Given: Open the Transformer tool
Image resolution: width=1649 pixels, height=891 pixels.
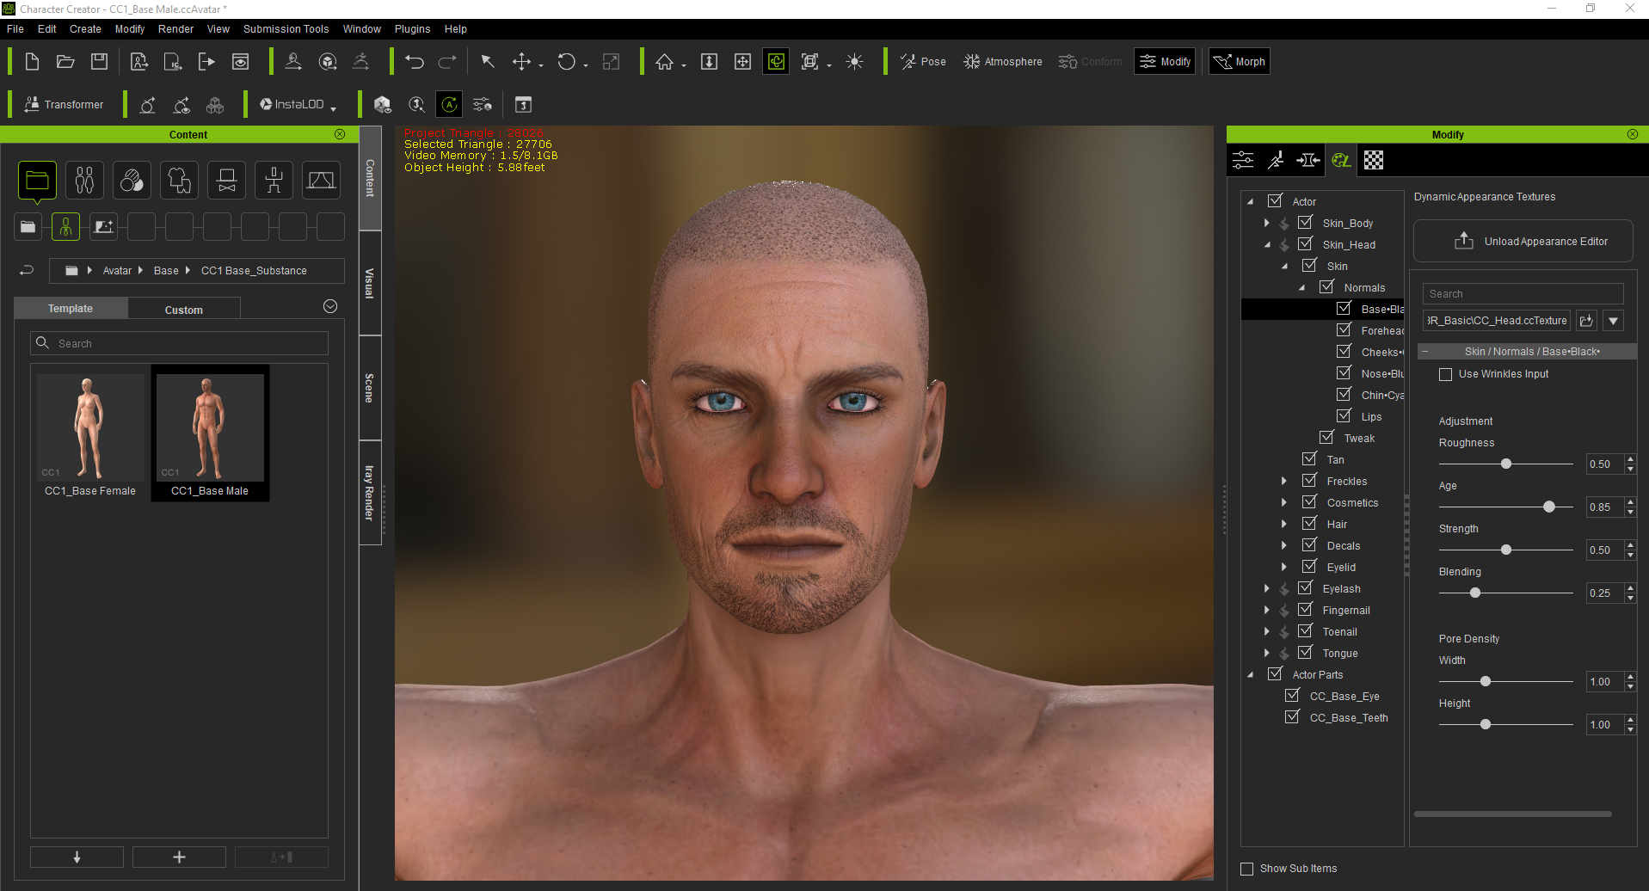Looking at the screenshot, I should point(65,105).
